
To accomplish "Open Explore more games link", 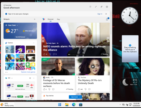I will [x=28, y=72].
